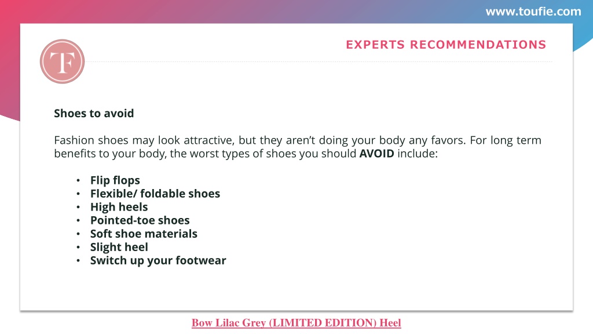Click the dotted divider line under the heading
This screenshot has height=334, width=593.
[x=319, y=61]
